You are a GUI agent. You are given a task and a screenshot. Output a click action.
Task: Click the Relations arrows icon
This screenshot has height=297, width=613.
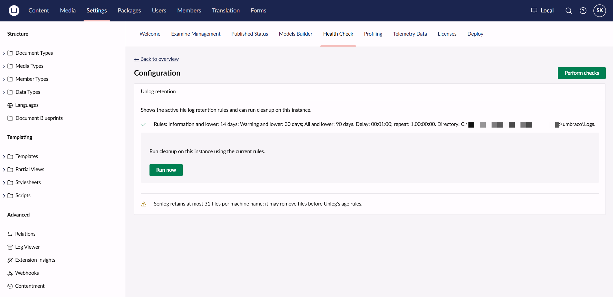[x=10, y=234]
